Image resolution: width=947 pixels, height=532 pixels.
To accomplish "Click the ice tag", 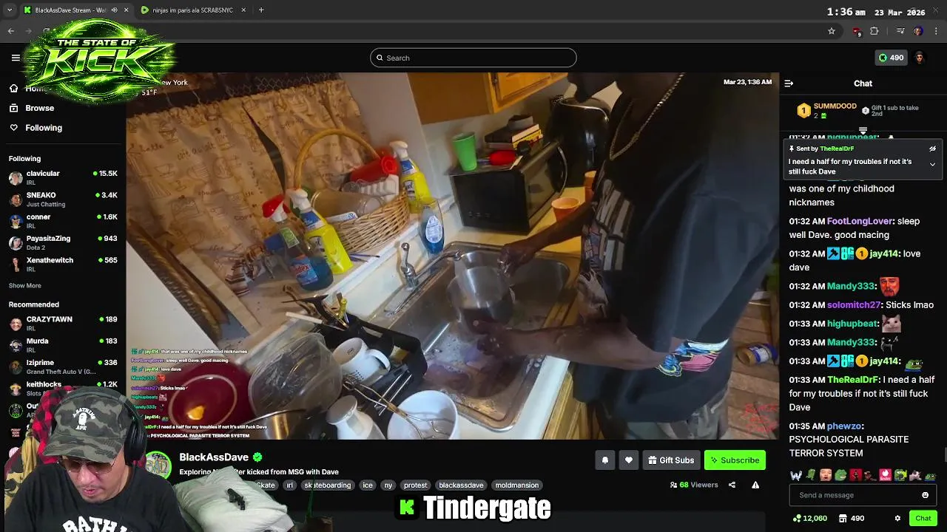I will tap(368, 485).
